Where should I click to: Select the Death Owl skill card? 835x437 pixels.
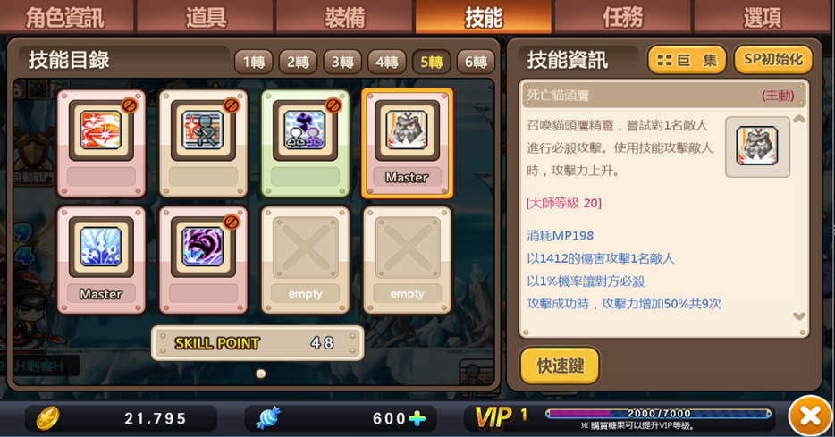click(407, 144)
